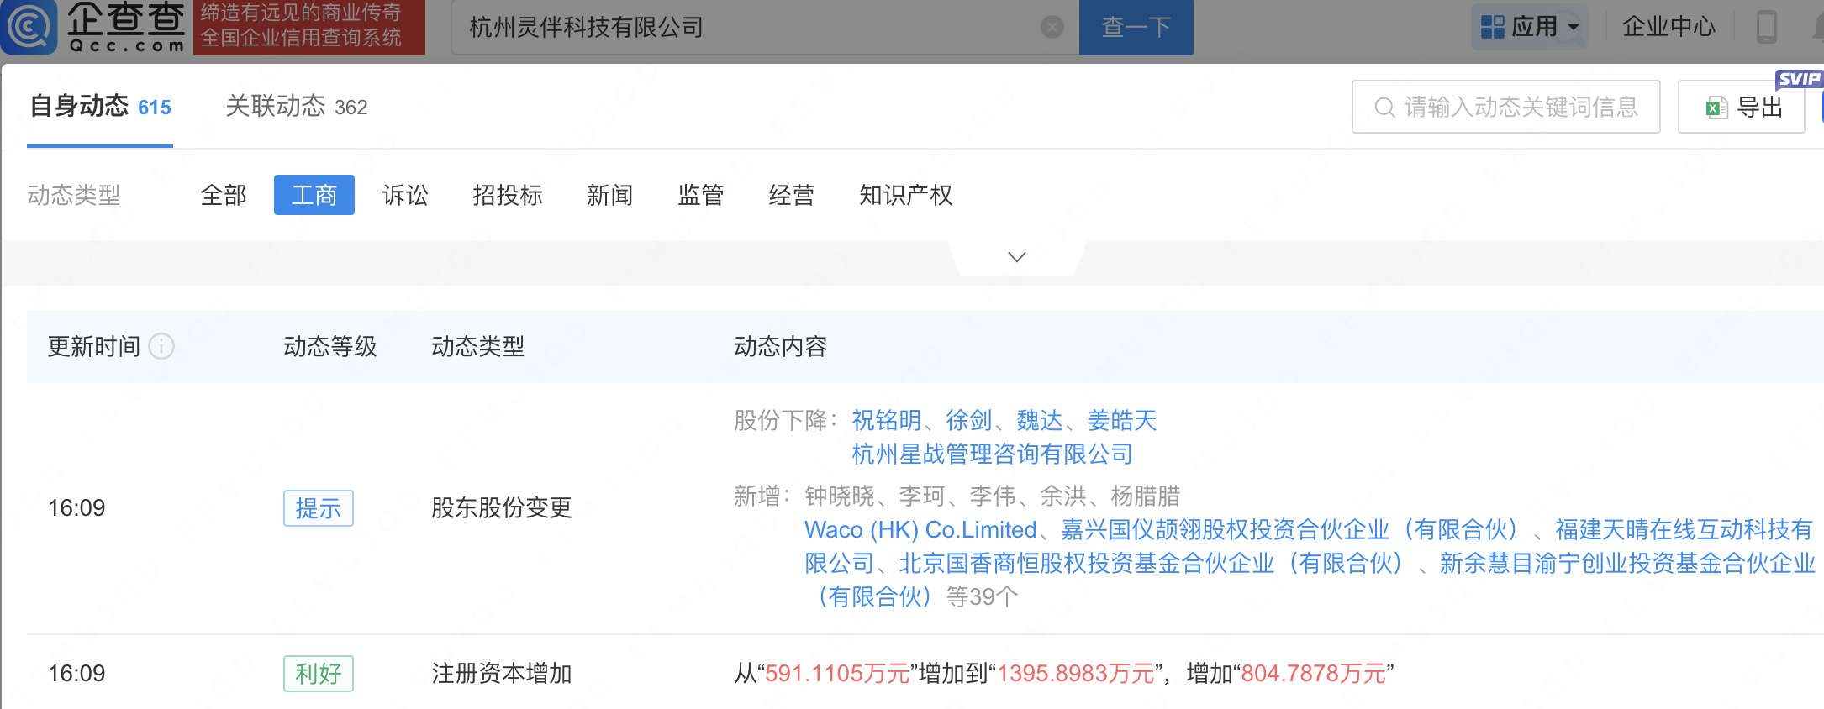This screenshot has height=709, width=1824.
Task: Click the 注册资本增加 type text
Action: pyautogui.click(x=502, y=674)
